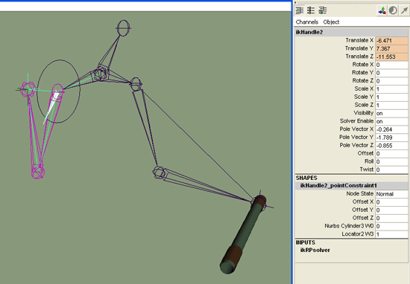Click the diagonal arrow linear/hyperbolic icon
The height and width of the screenshot is (284, 410).
[x=404, y=10]
